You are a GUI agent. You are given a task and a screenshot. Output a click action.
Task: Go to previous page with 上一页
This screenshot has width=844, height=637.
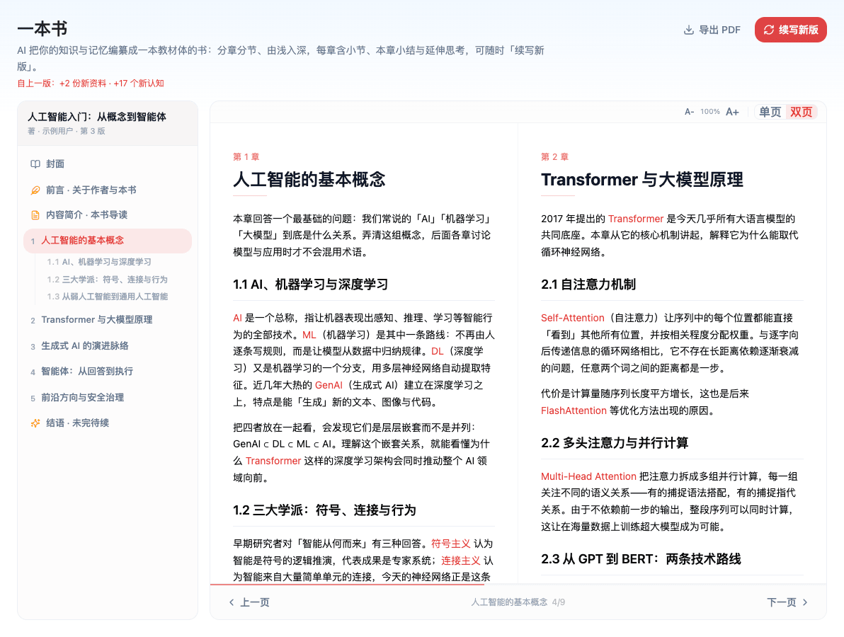[249, 602]
